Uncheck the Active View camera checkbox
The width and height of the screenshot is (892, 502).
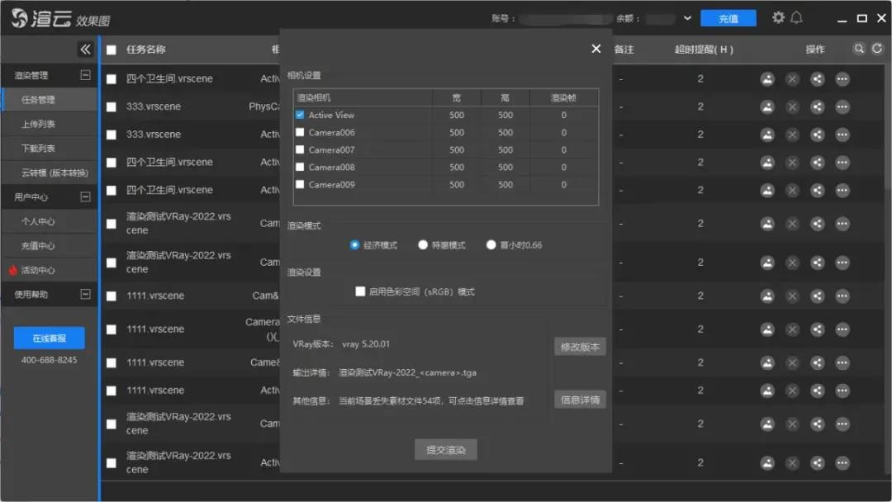click(300, 115)
